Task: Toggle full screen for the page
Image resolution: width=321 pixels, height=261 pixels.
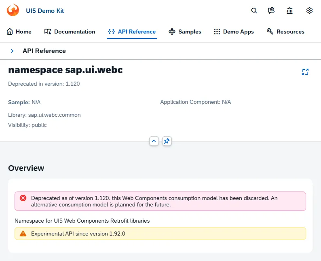Action: 305,72
